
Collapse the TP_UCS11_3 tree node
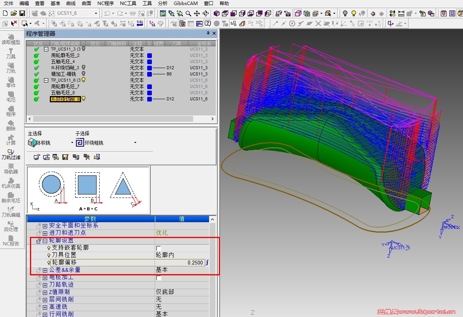(x=46, y=49)
